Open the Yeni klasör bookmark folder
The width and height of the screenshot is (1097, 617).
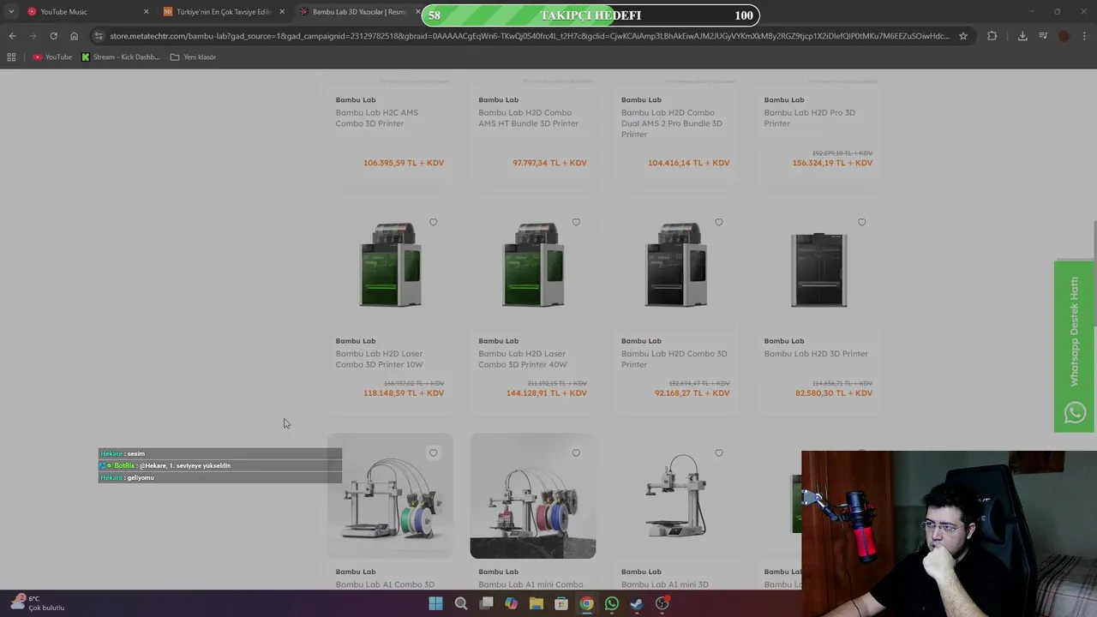193,57
